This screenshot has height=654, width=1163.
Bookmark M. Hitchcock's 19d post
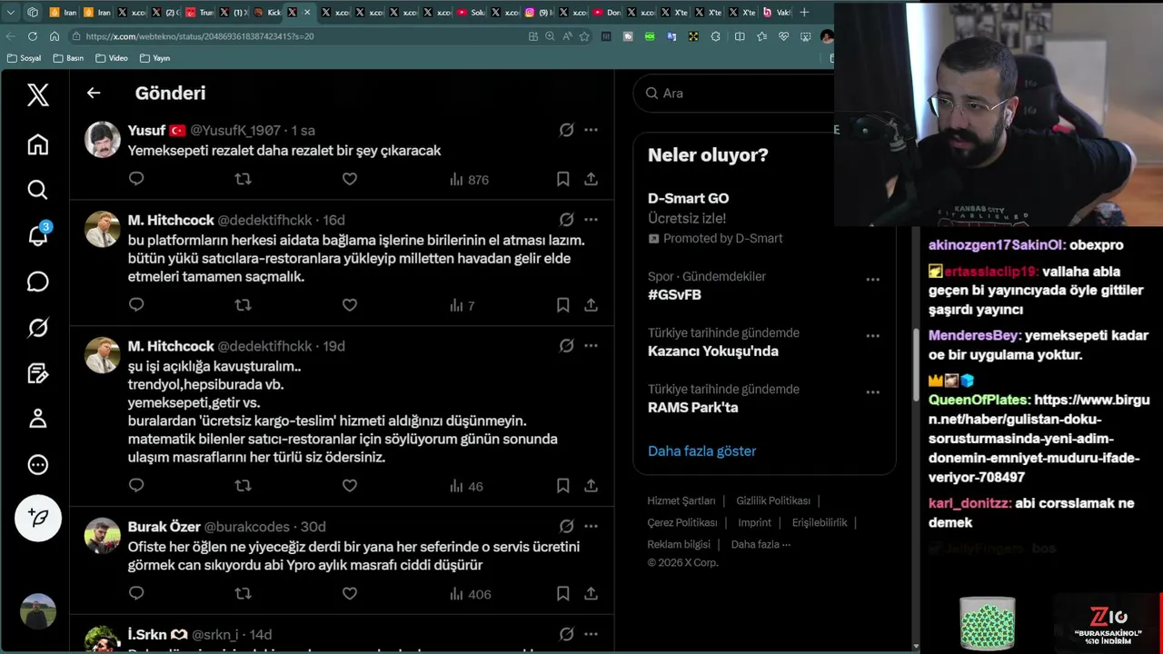tap(563, 486)
